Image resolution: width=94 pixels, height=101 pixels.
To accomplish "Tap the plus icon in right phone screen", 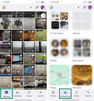I will click(78, 8).
